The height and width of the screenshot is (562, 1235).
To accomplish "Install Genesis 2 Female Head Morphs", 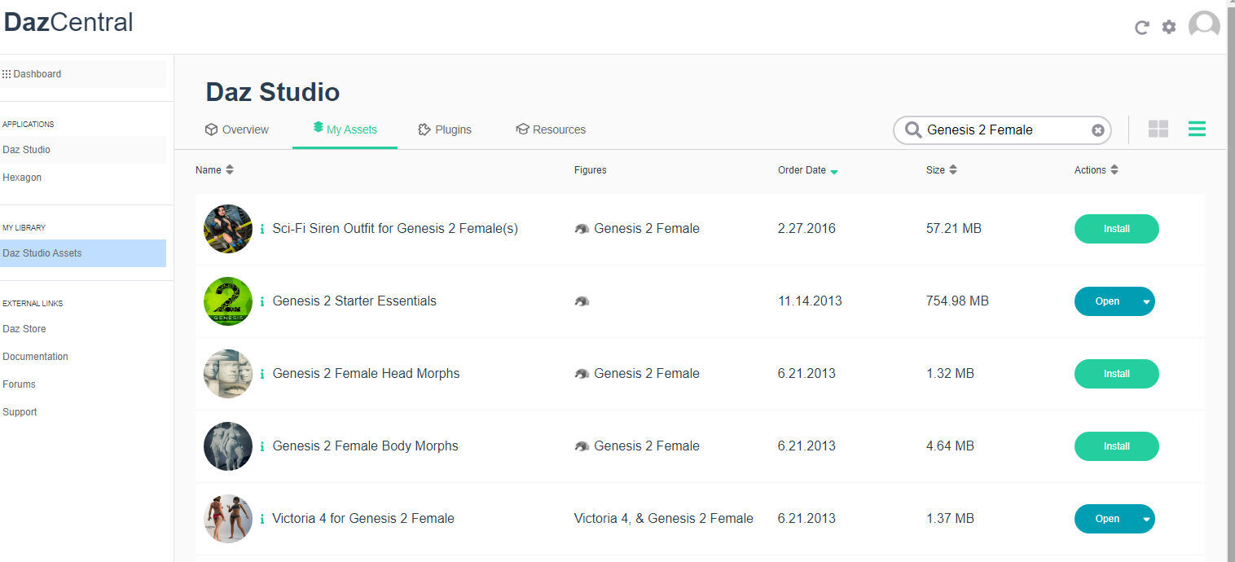I will [1116, 374].
